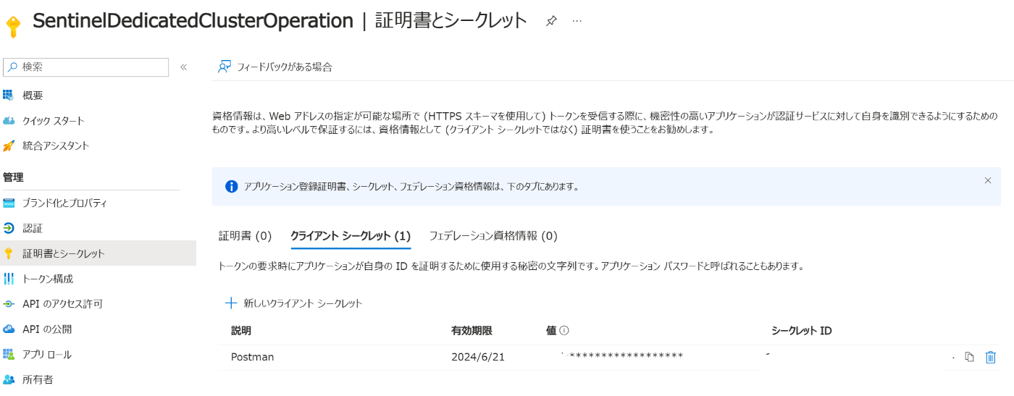The height and width of the screenshot is (396, 1014).
Task: Open the Integration Assistant (統合アシスタント)
Action: coord(56,146)
